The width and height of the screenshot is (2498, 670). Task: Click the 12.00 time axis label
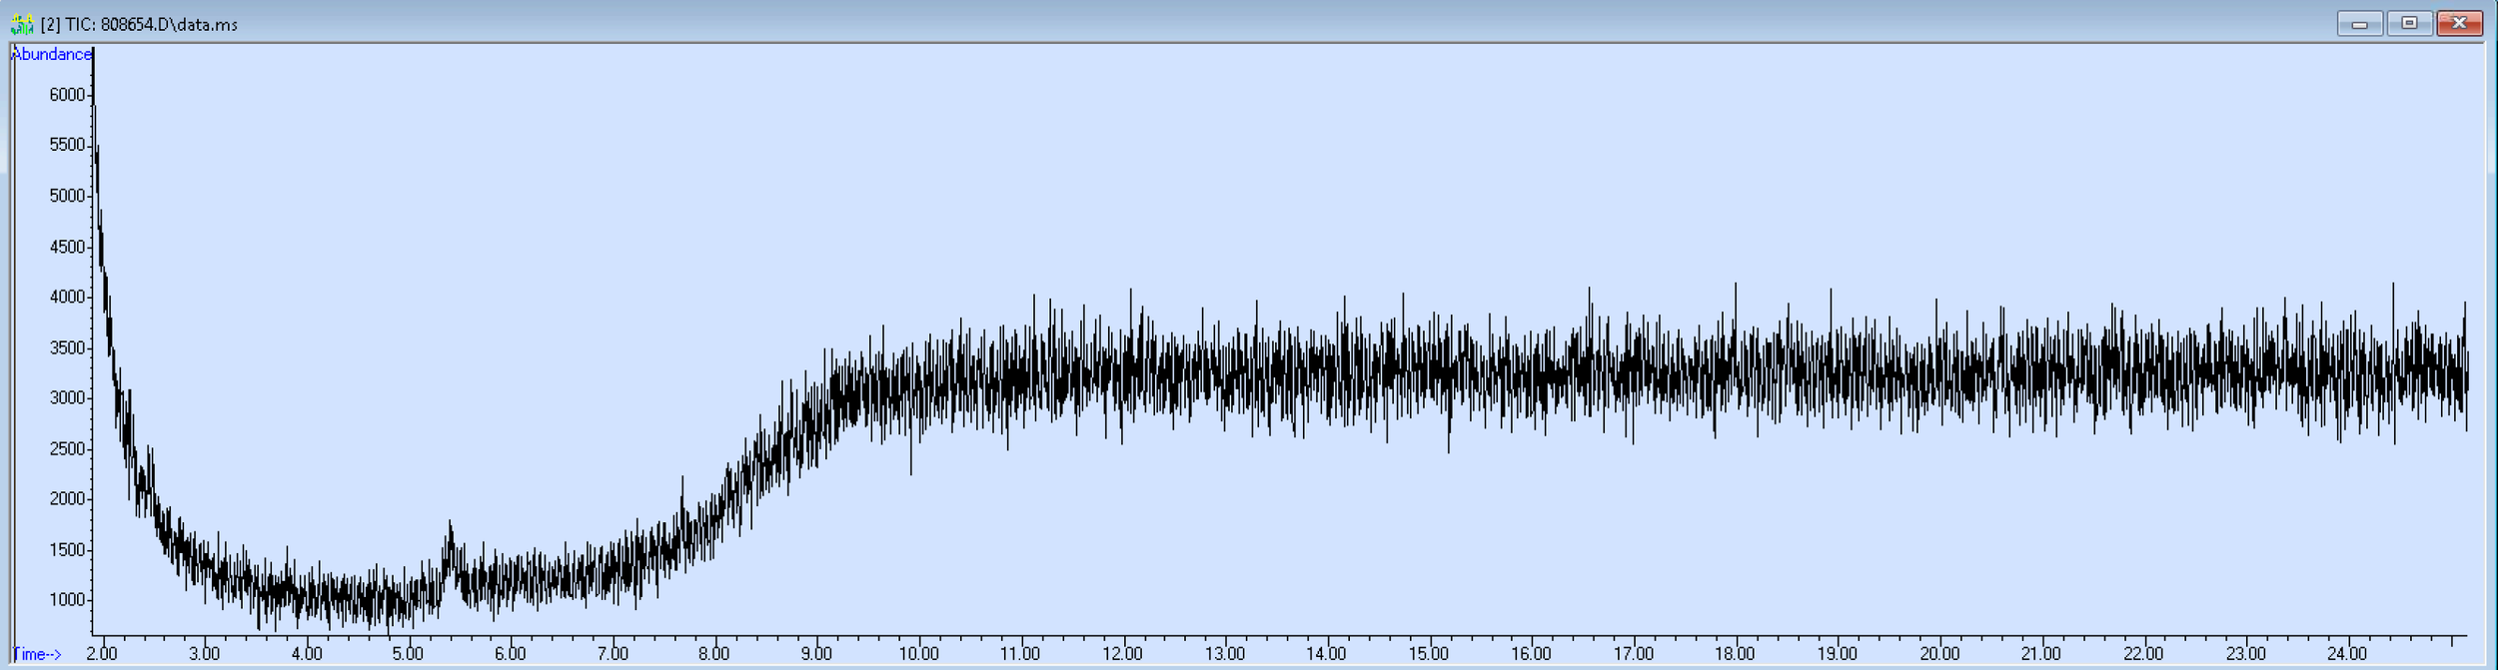coord(1122,654)
